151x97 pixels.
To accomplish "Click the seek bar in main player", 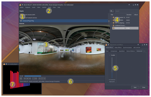I will coord(64,76).
